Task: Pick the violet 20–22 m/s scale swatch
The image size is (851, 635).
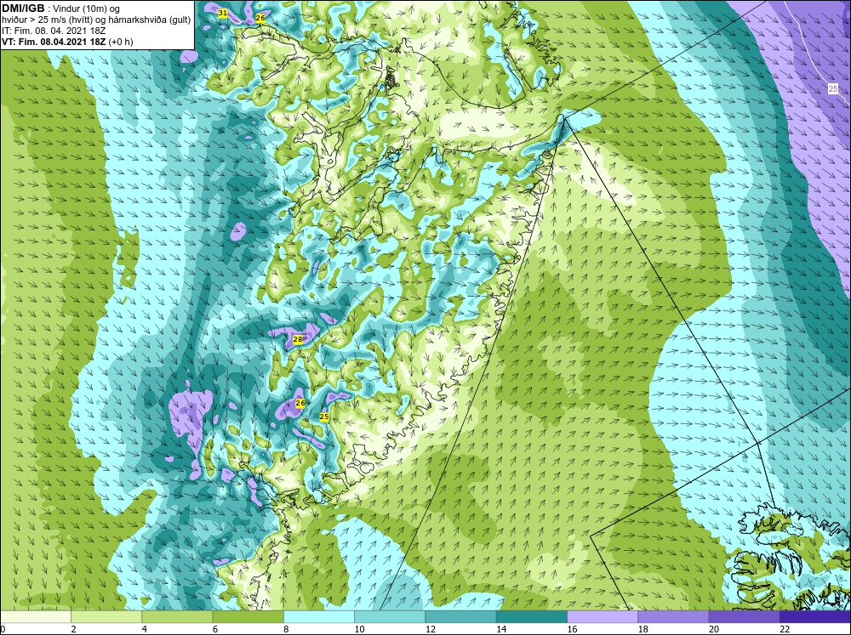Action: [744, 616]
